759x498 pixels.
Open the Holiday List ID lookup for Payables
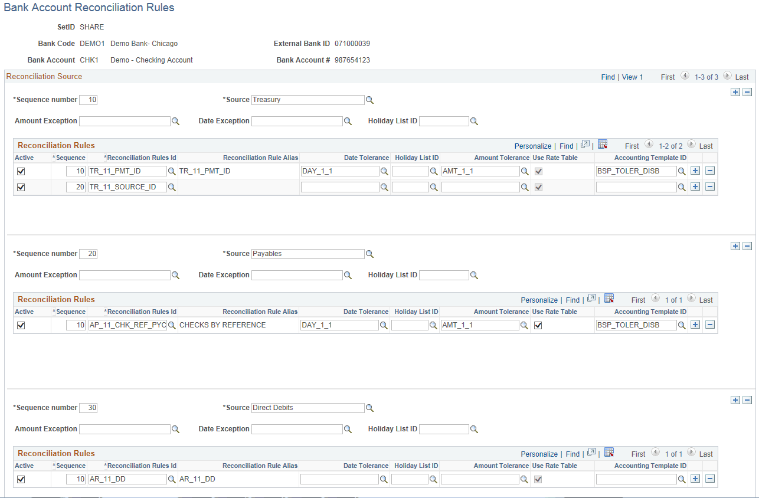click(475, 275)
